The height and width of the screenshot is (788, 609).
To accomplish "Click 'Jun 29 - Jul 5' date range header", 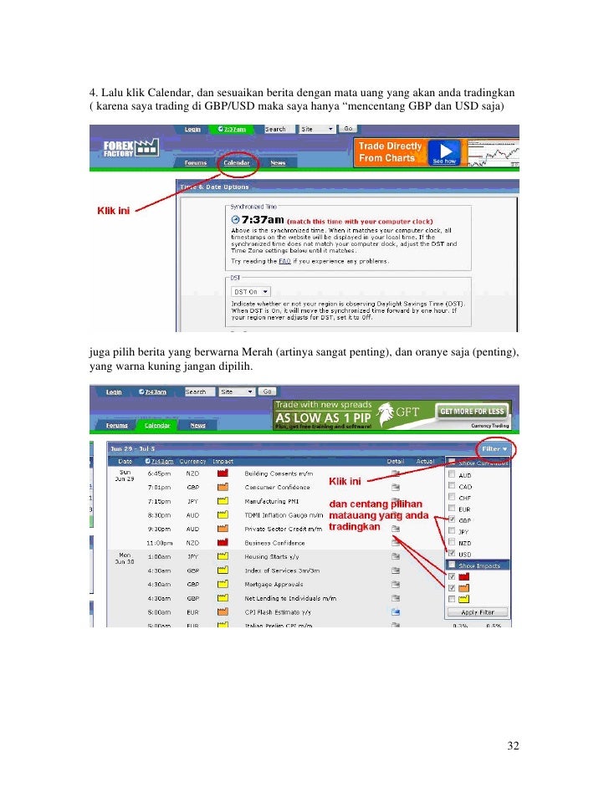I will [133, 448].
